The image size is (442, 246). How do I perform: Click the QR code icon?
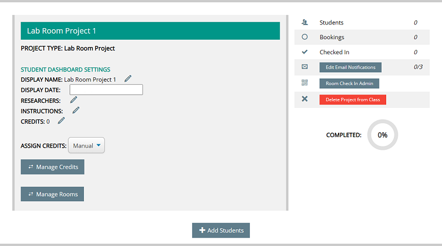click(x=304, y=83)
